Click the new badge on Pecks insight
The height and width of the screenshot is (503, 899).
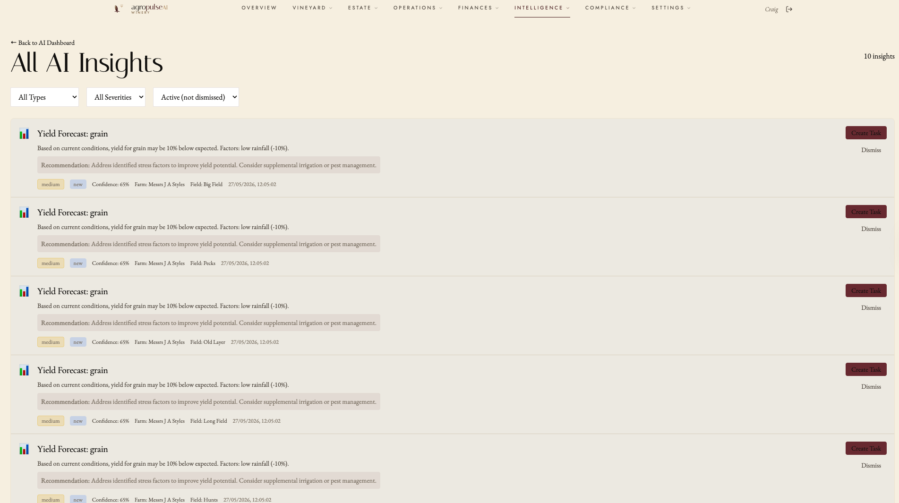pos(78,264)
